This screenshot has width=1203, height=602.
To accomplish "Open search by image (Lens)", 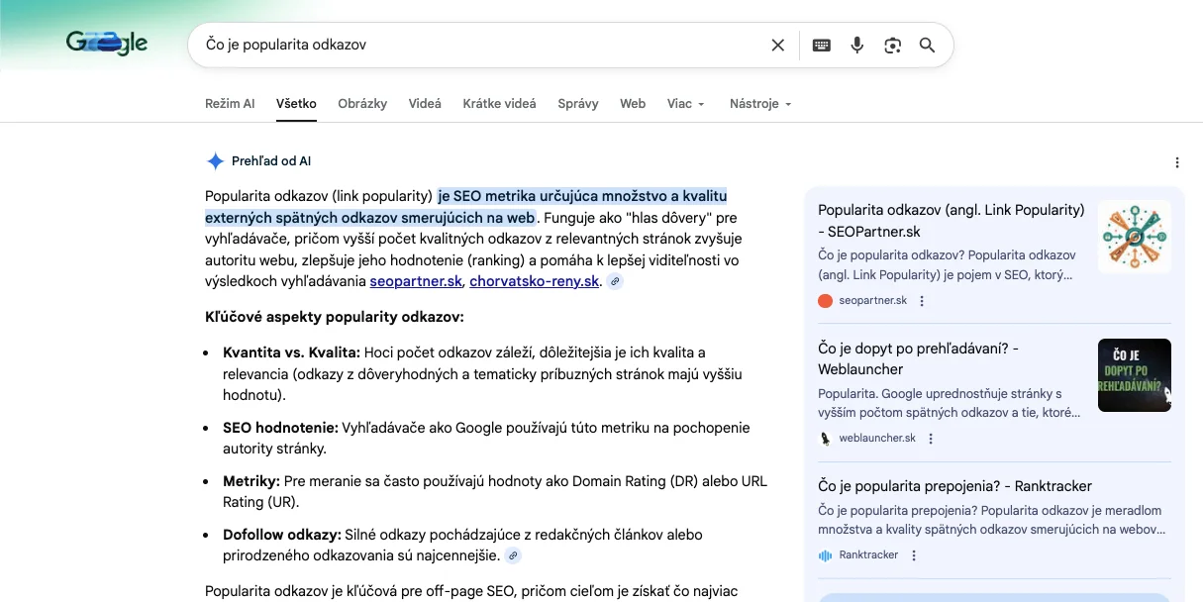I will 893,45.
